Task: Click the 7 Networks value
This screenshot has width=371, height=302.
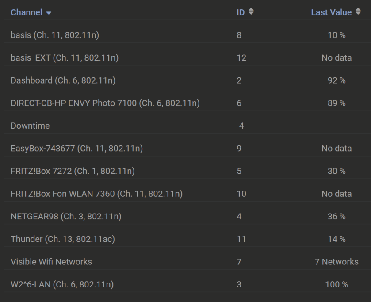Action: 337,261
